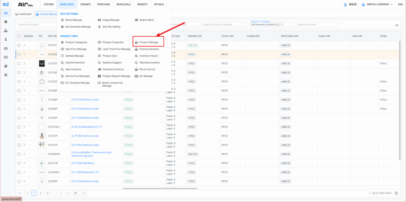Open the ZL-P15354without chain product link

point(85,100)
